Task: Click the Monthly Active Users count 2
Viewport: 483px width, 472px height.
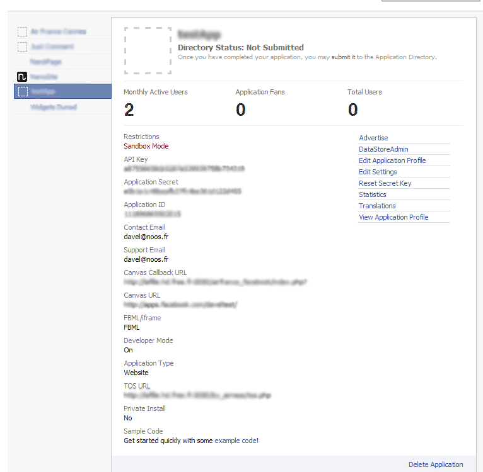Action: point(129,110)
